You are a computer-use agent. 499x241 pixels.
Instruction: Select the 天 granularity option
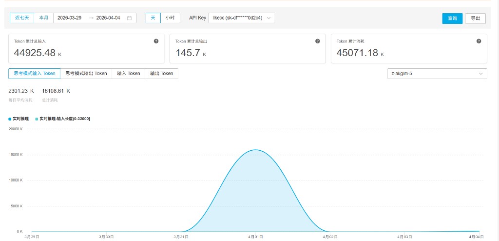coord(153,18)
